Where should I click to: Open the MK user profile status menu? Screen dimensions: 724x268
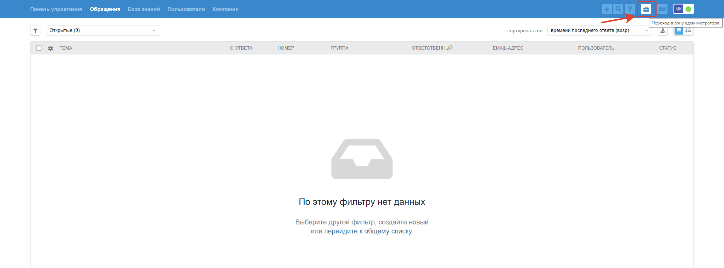pos(684,9)
